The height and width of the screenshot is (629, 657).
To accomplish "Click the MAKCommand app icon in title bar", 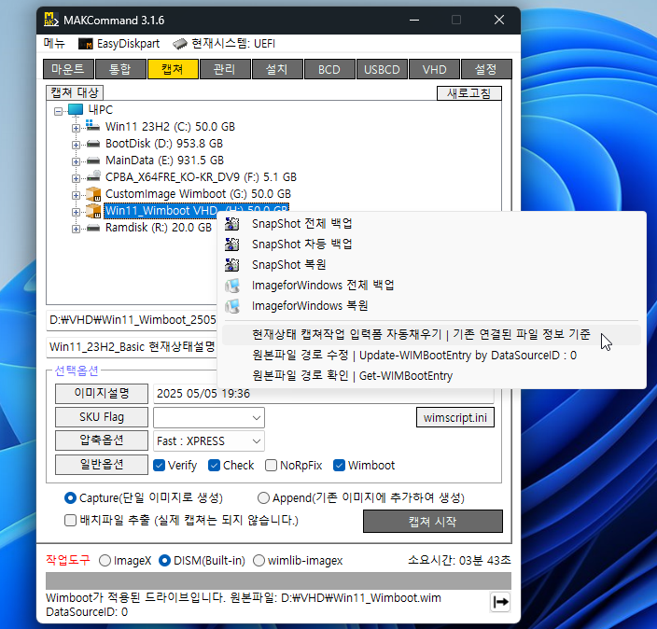I will pyautogui.click(x=50, y=20).
